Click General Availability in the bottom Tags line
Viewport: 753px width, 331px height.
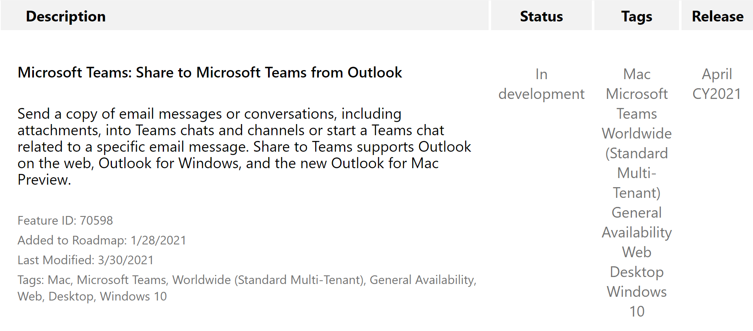click(422, 280)
